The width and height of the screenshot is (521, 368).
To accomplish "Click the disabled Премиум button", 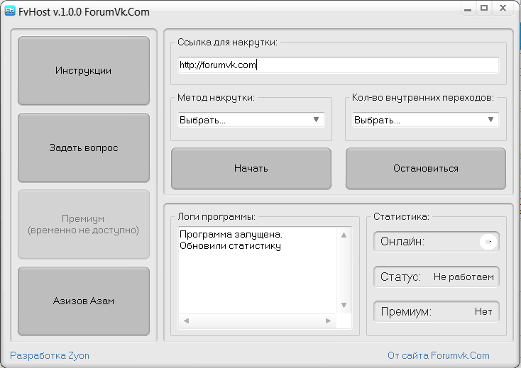I will pos(84,224).
